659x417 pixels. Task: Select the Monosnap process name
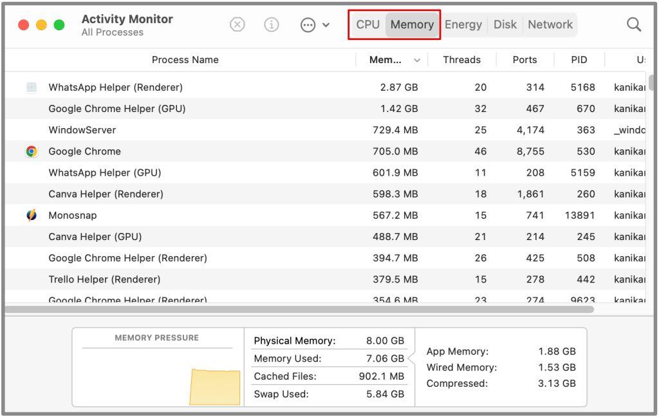click(x=72, y=216)
